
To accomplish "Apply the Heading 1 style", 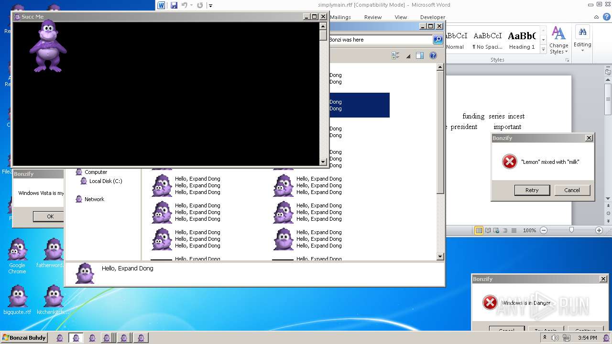I will click(522, 41).
